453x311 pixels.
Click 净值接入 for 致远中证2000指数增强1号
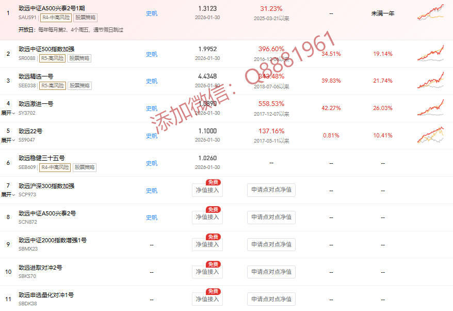207,245
